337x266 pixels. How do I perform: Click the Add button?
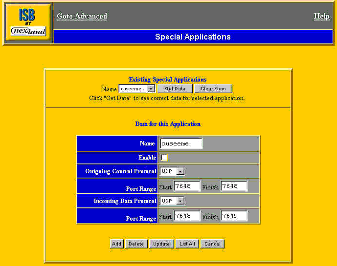tap(116, 244)
